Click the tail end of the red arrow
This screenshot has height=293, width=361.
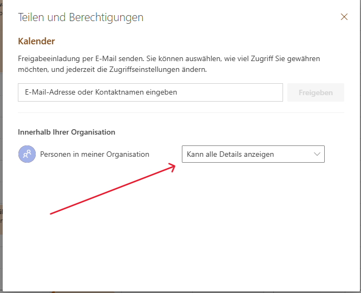pyautogui.click(x=51, y=214)
